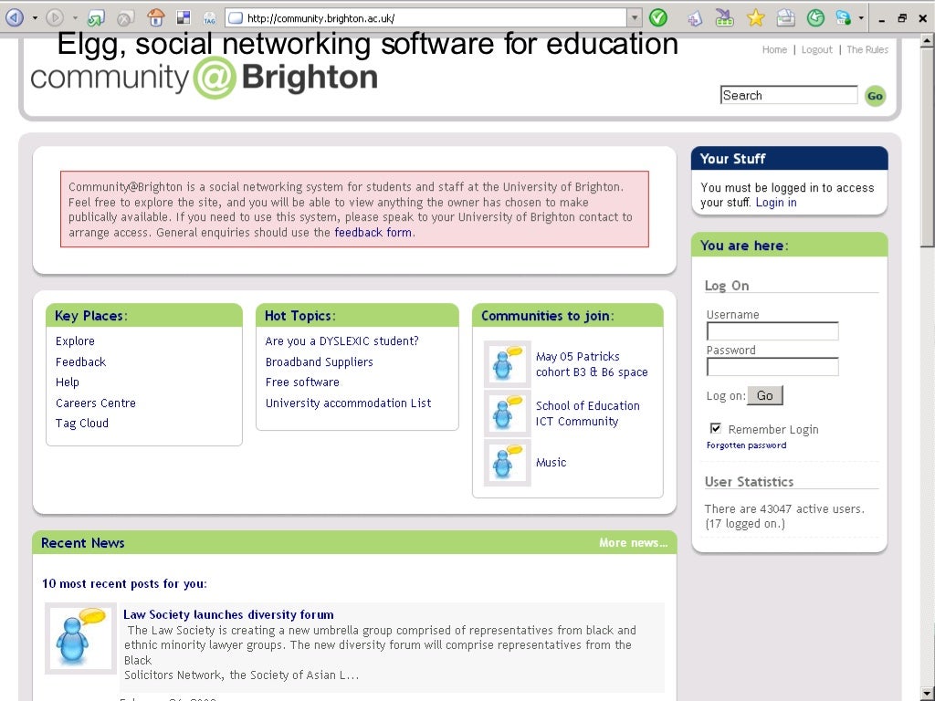Go to the browser Home page icon
This screenshot has height=701, width=935.
(x=156, y=17)
